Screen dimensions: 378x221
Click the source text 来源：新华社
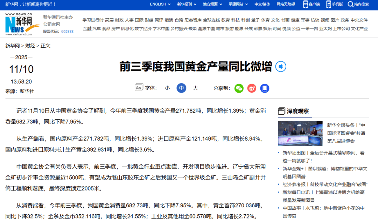[x=20, y=91]
